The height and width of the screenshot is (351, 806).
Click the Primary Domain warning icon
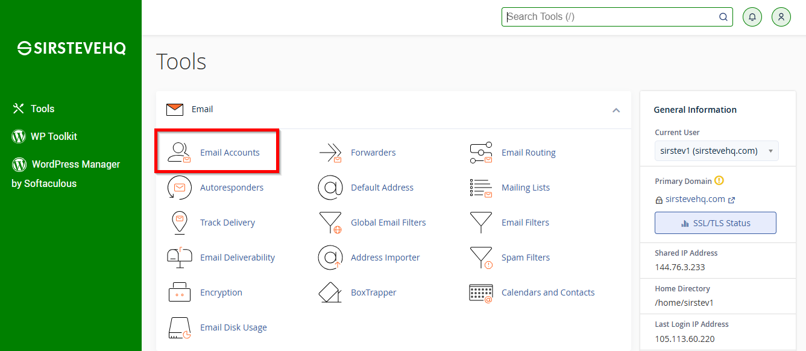[719, 180]
